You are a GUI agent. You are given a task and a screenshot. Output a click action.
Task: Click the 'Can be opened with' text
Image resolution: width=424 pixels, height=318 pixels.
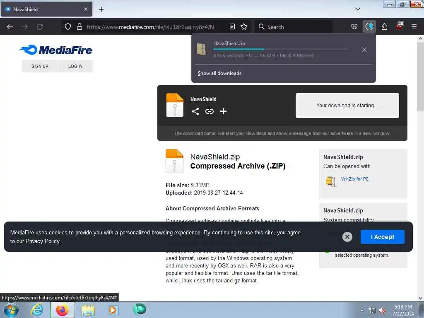(347, 166)
